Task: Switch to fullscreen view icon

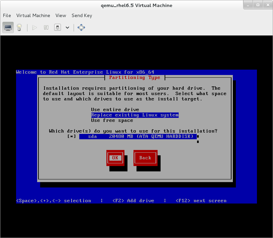Action: [81, 27]
